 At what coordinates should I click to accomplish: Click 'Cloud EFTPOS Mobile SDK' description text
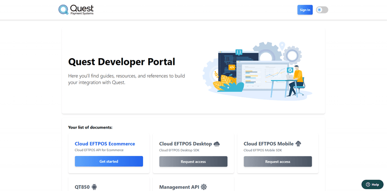[x=263, y=150]
